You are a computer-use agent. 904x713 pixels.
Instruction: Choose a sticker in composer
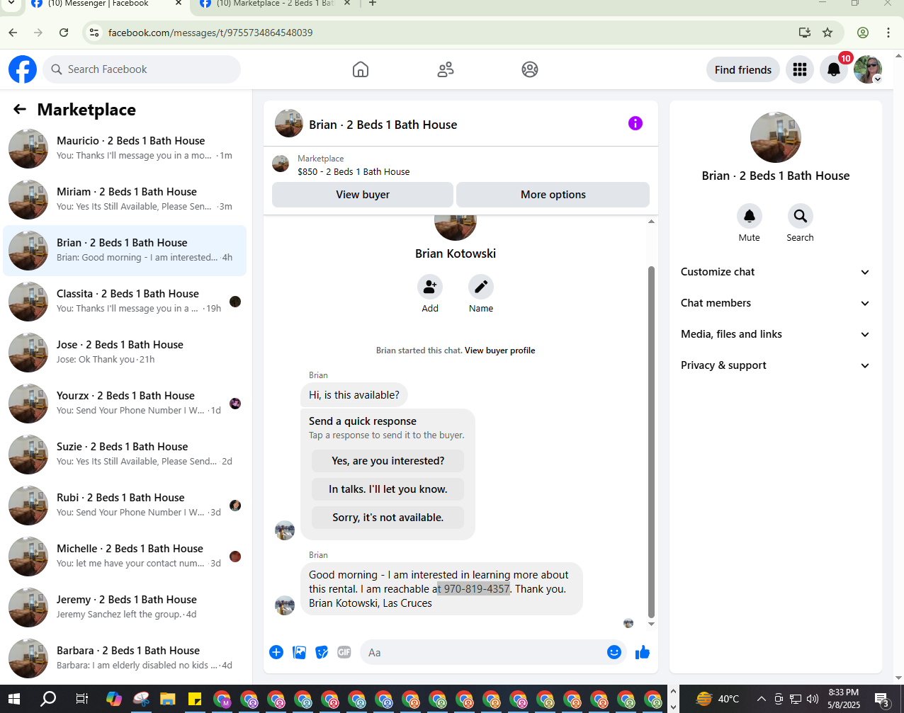(322, 652)
